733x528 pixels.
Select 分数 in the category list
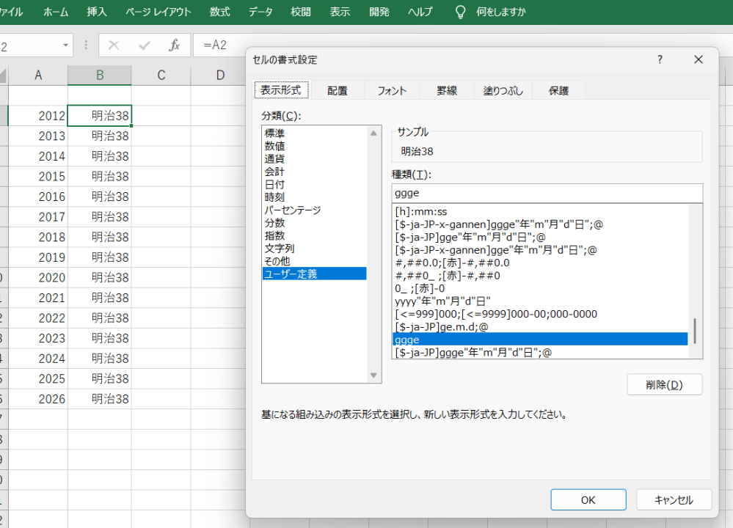click(314, 223)
